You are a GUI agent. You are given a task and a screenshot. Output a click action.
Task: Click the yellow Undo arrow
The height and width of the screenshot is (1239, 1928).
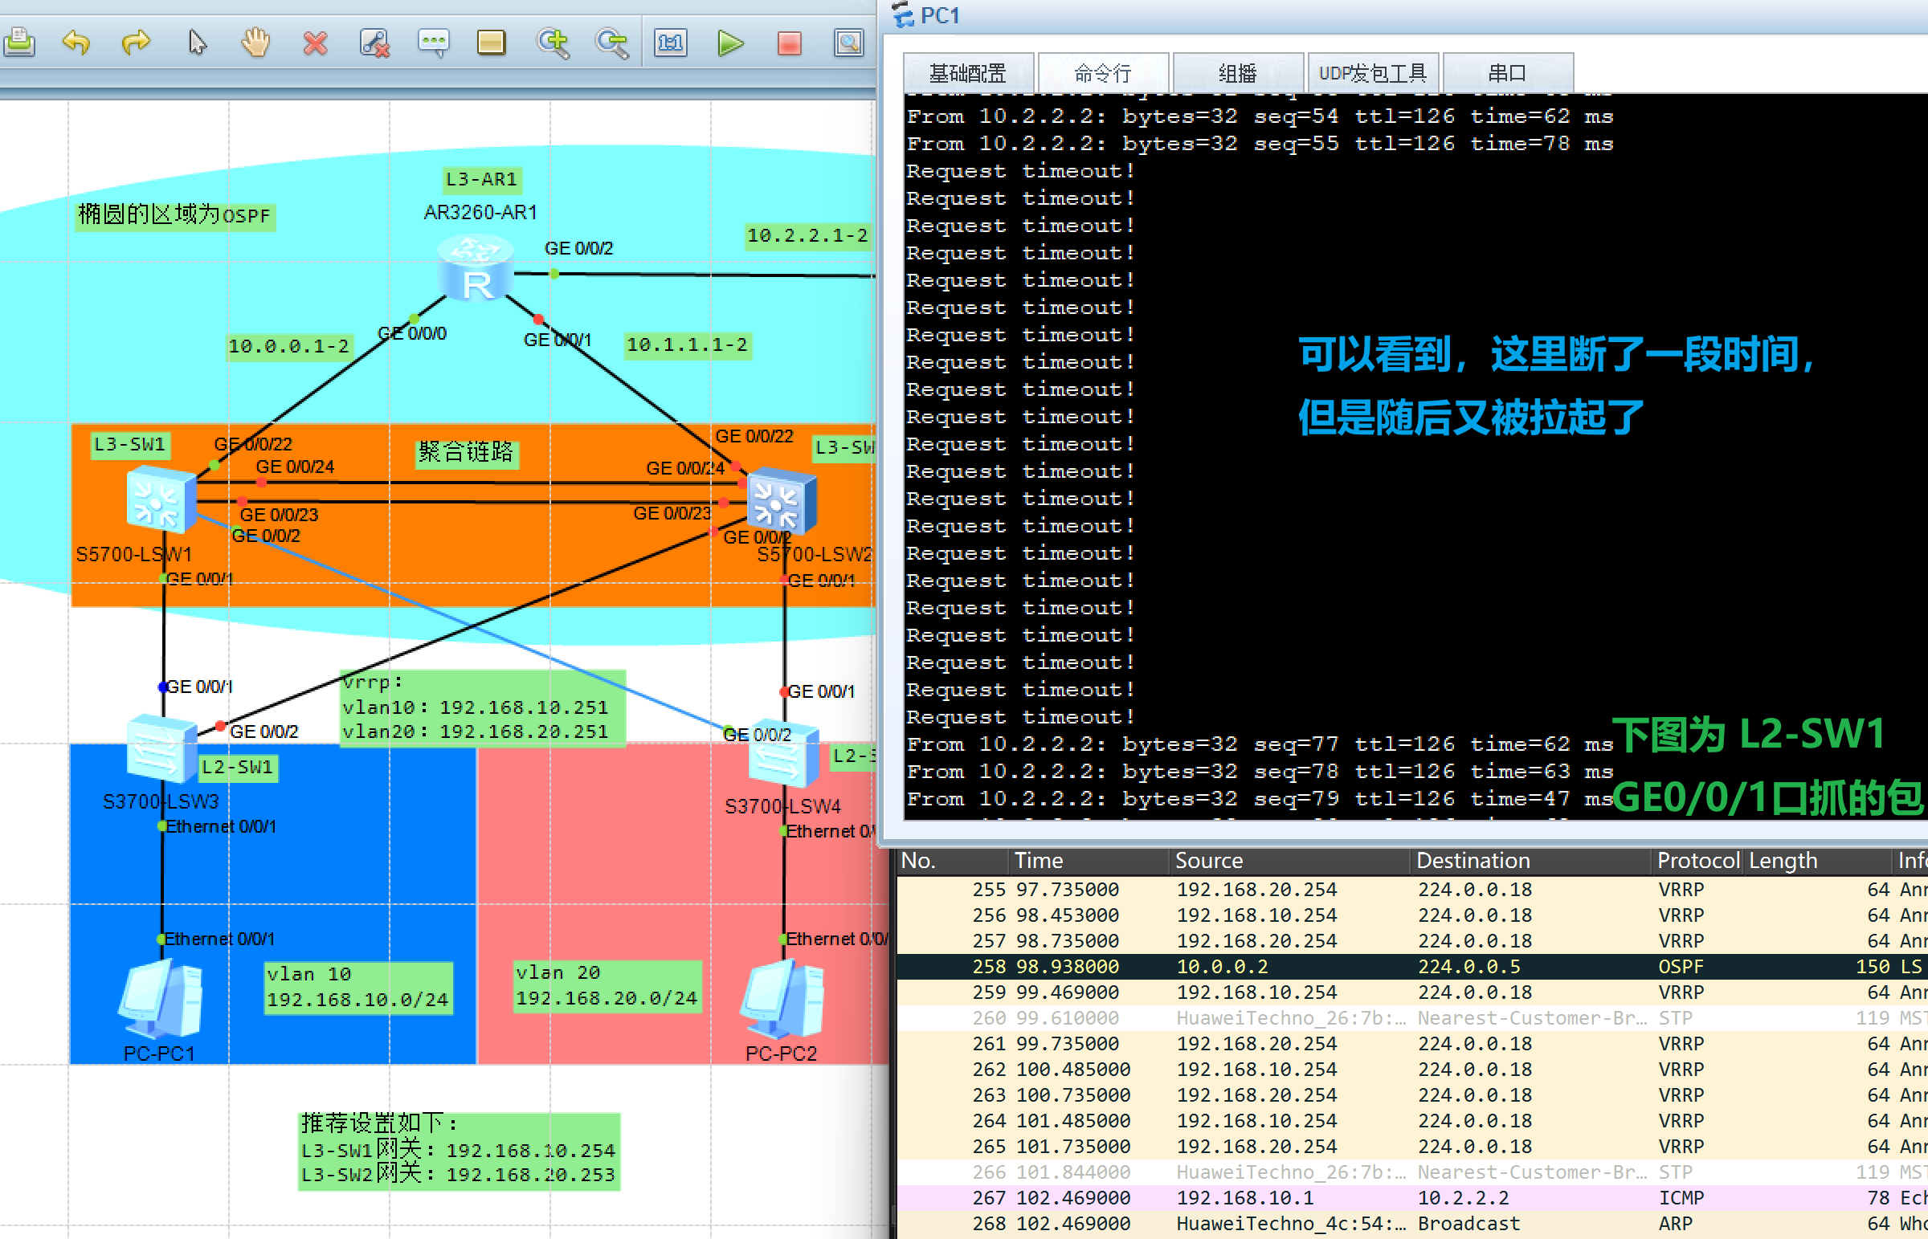76,42
